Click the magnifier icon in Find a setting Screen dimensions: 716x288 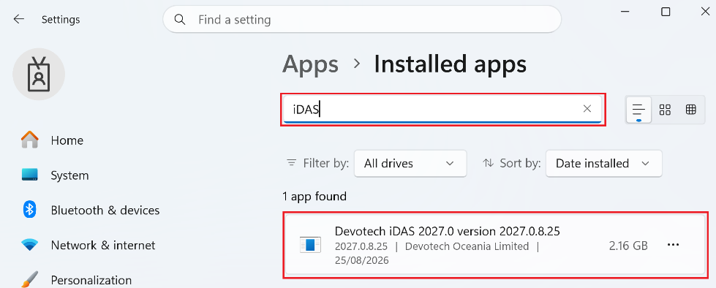(x=180, y=20)
